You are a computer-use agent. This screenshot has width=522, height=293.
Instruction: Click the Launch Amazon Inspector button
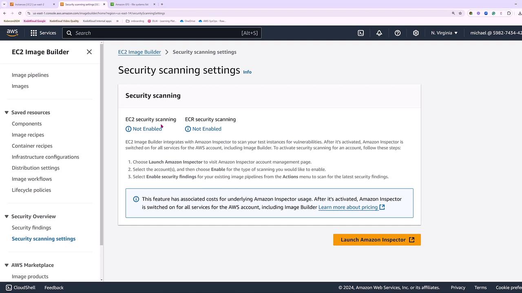pos(377,240)
